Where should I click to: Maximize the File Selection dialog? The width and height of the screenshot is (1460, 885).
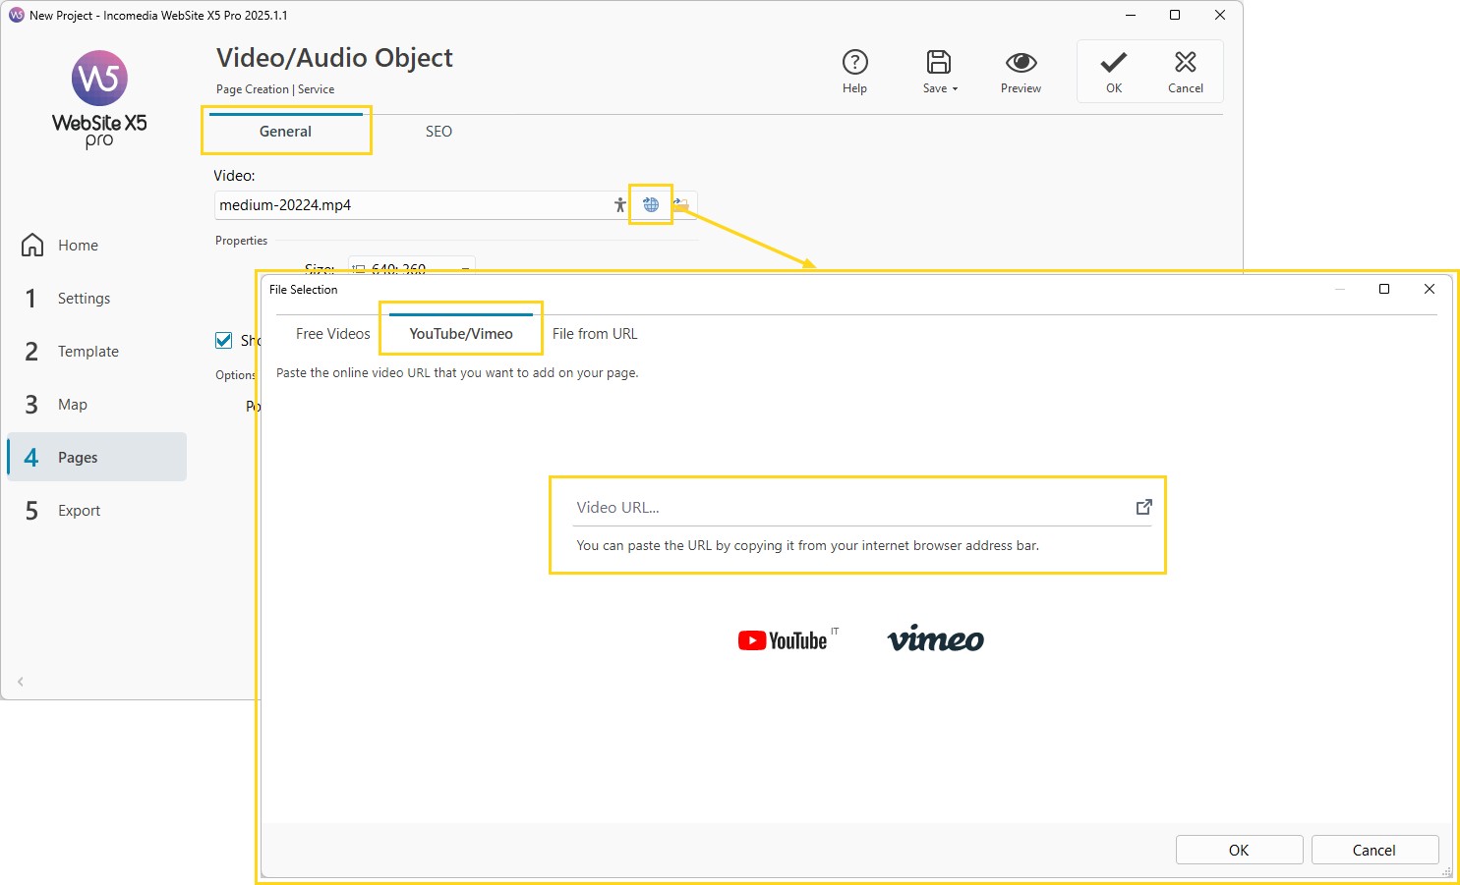click(x=1384, y=289)
